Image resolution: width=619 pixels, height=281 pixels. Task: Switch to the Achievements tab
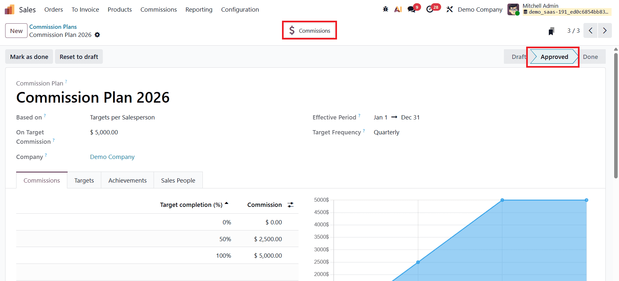click(x=127, y=180)
